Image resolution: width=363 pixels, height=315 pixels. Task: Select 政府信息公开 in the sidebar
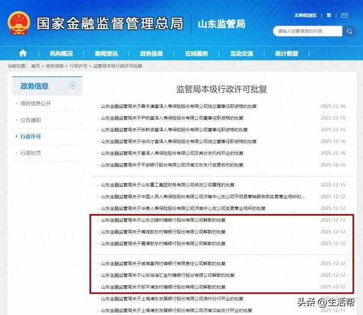point(36,103)
